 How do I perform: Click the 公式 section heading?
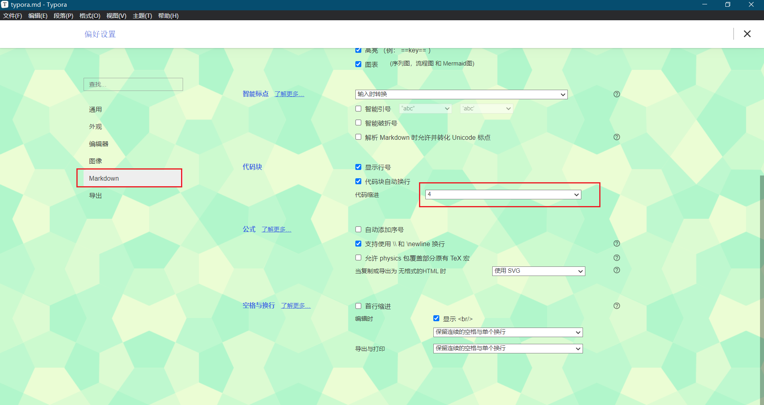[x=249, y=229]
